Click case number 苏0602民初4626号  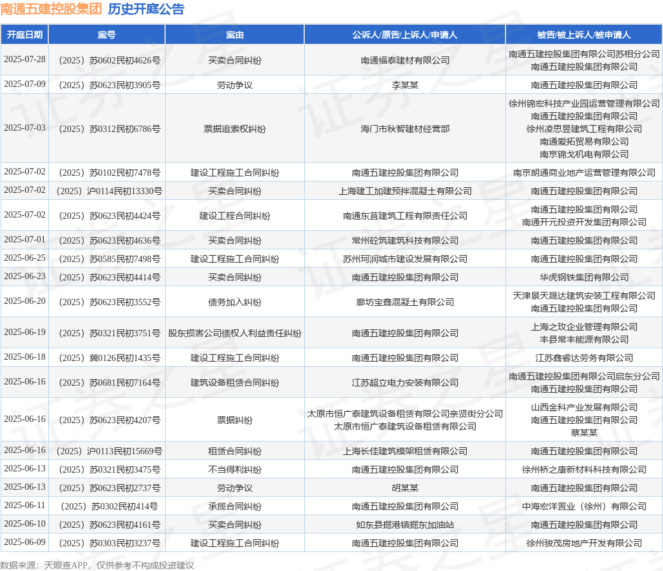pyautogui.click(x=109, y=60)
